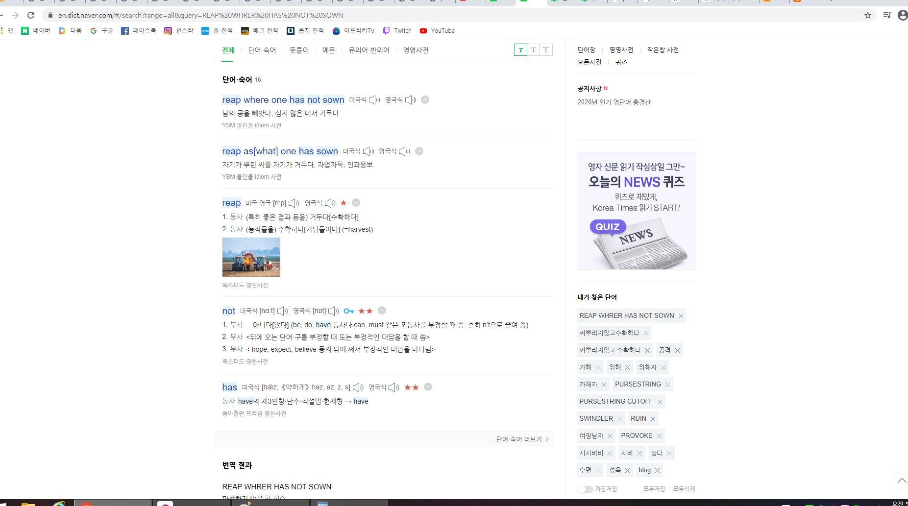Play British pronunciation of 'reap where one has not sown'
This screenshot has width=908, height=506.
pos(411,100)
